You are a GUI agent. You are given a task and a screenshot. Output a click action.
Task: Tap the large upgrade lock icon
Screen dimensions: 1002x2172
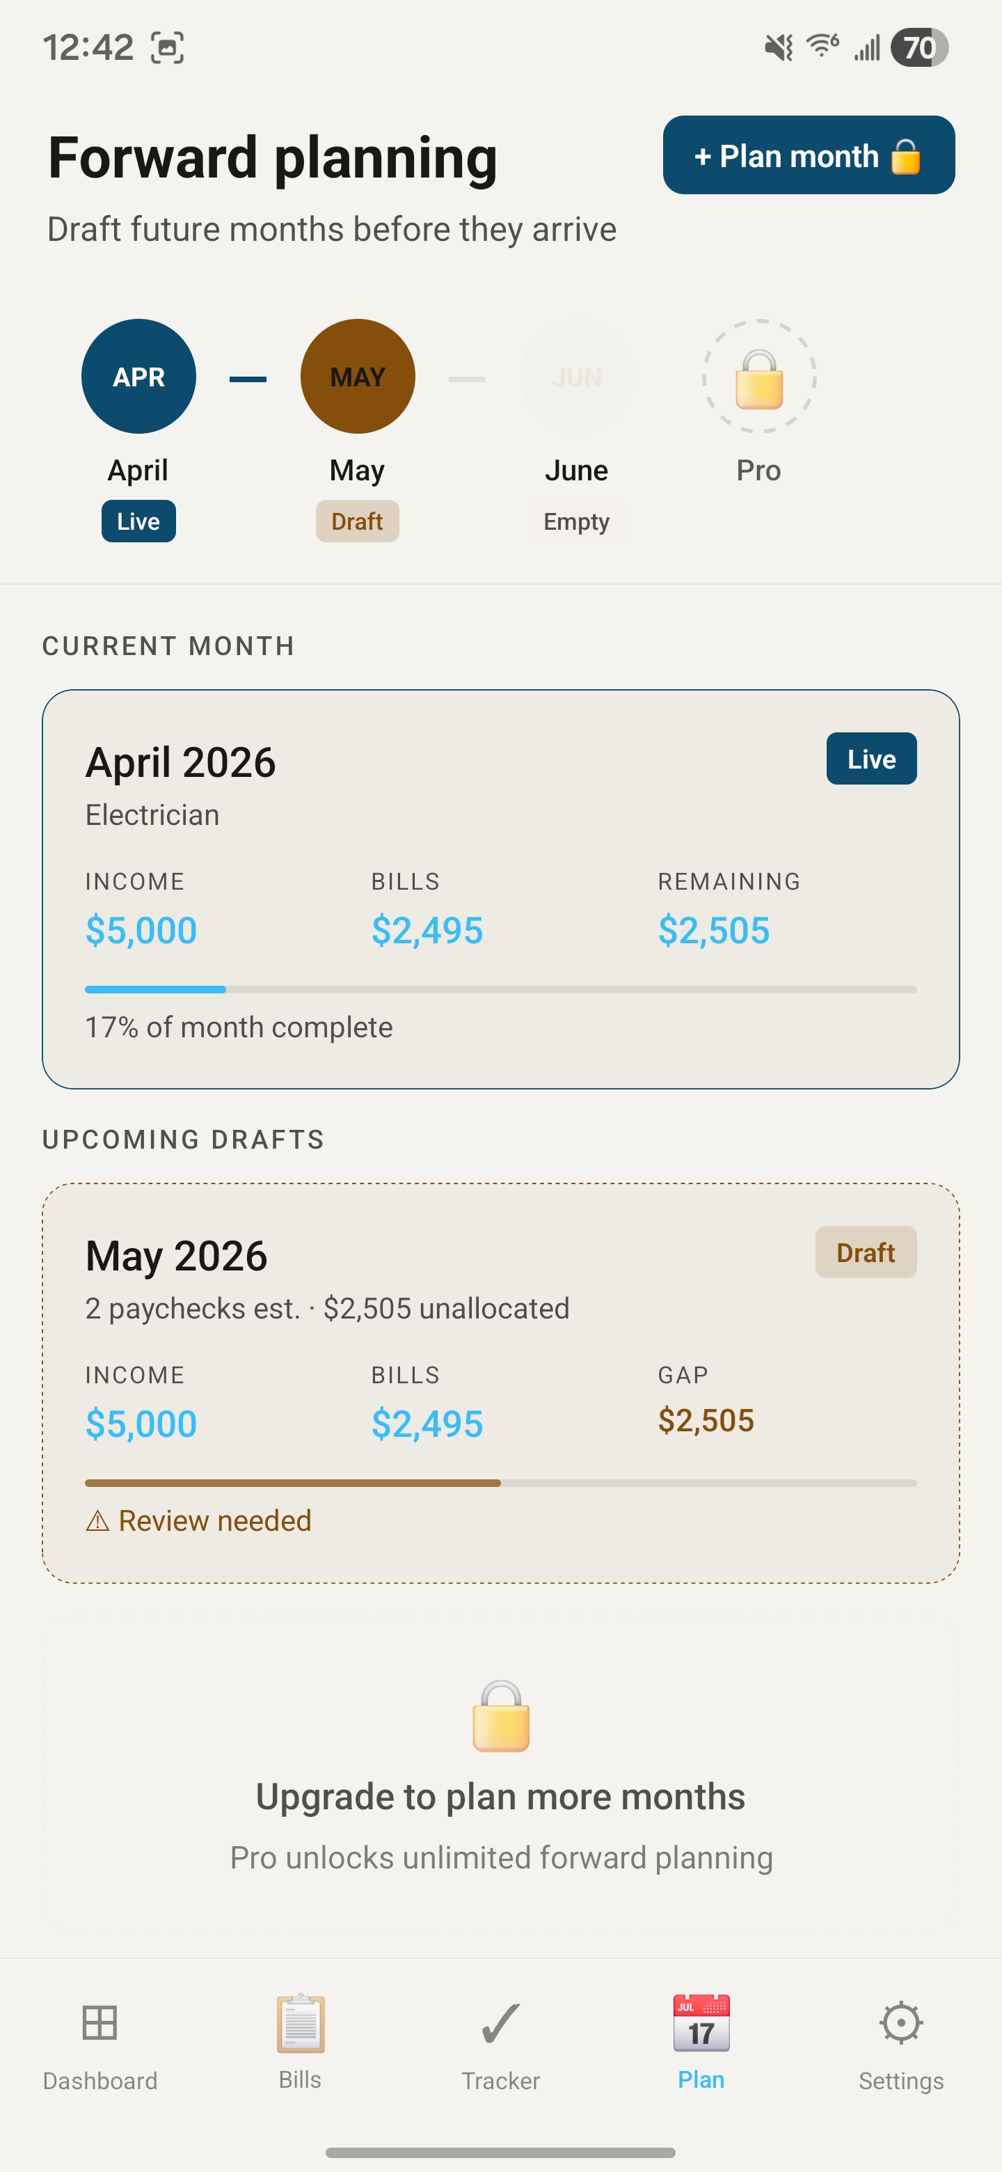(x=500, y=1716)
